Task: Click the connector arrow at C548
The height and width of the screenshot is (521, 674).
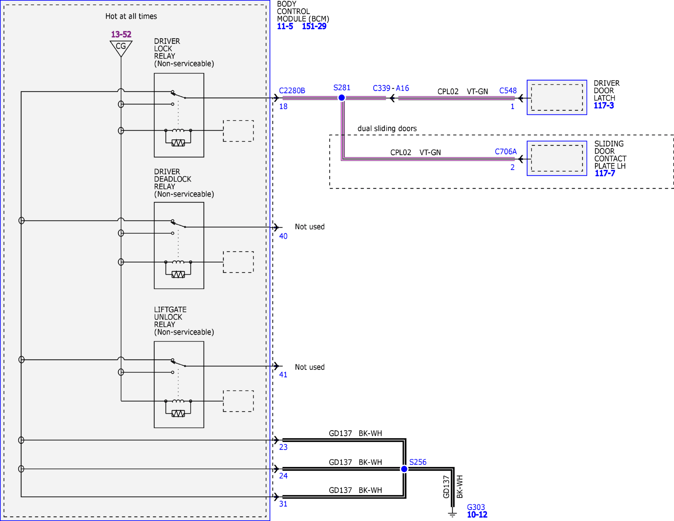Action: point(521,98)
